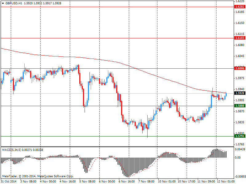This screenshot has width=246, height=184.
Task: Click the 1.6185 price scale value
Action: tap(240, 12)
